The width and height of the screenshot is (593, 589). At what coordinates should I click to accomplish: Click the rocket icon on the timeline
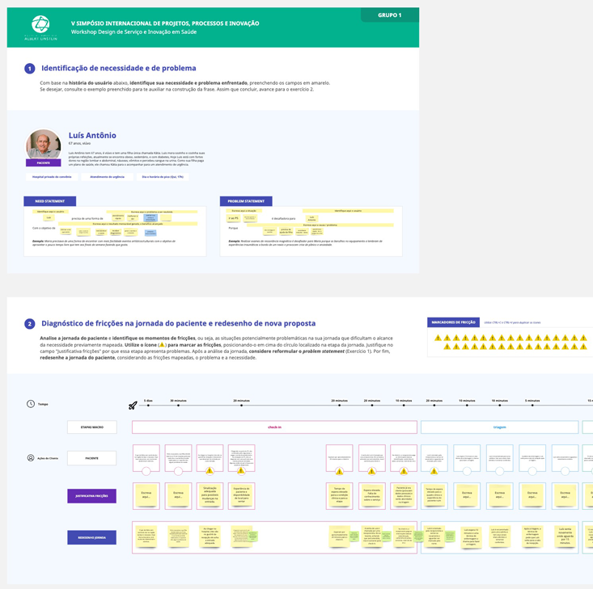133,406
